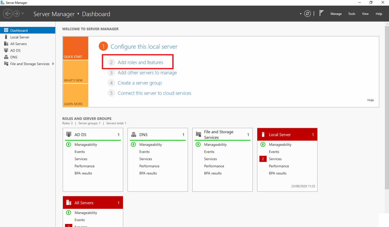
Task: Open File and Storage Services in sidebar
Action: point(30,64)
